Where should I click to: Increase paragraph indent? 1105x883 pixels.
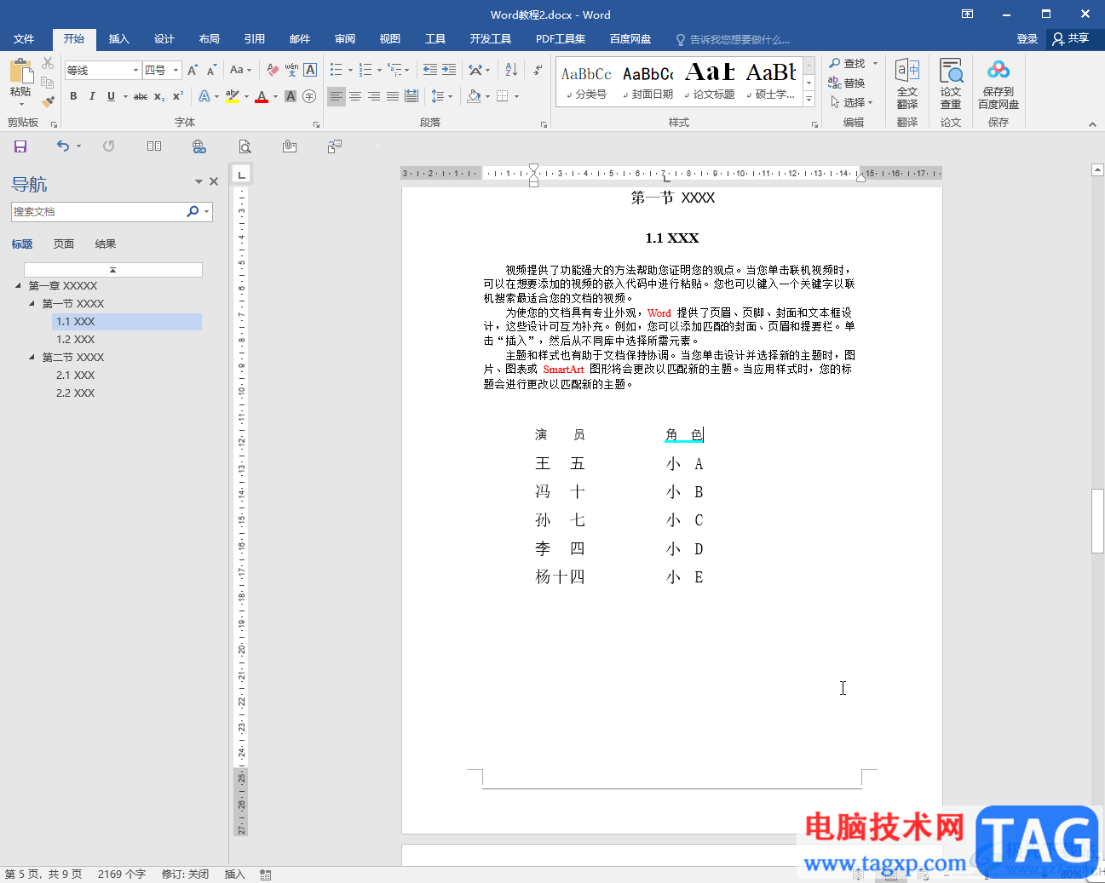(449, 70)
